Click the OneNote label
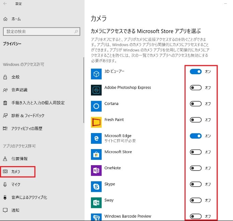Viewport: 233px width, 221px height. (113, 168)
